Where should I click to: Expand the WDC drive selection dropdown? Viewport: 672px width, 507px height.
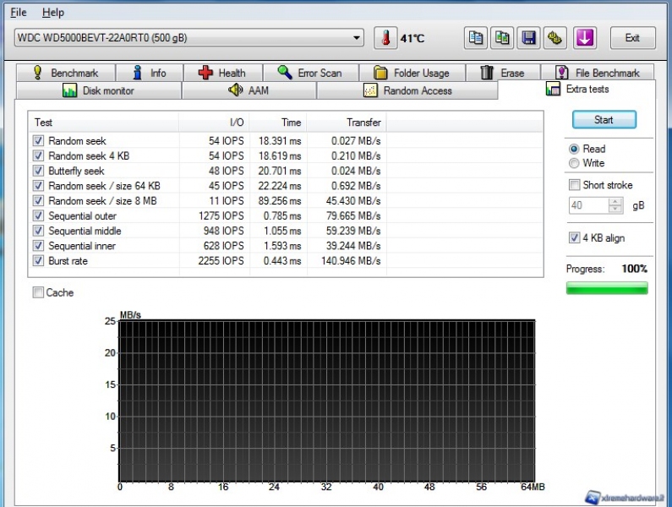357,38
